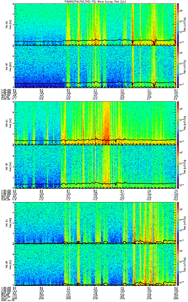Viewport: 188px width, 302px height.
Task: Click the THA B-perpendicular spectrogram panel
Action: pyautogui.click(x=96, y=24)
